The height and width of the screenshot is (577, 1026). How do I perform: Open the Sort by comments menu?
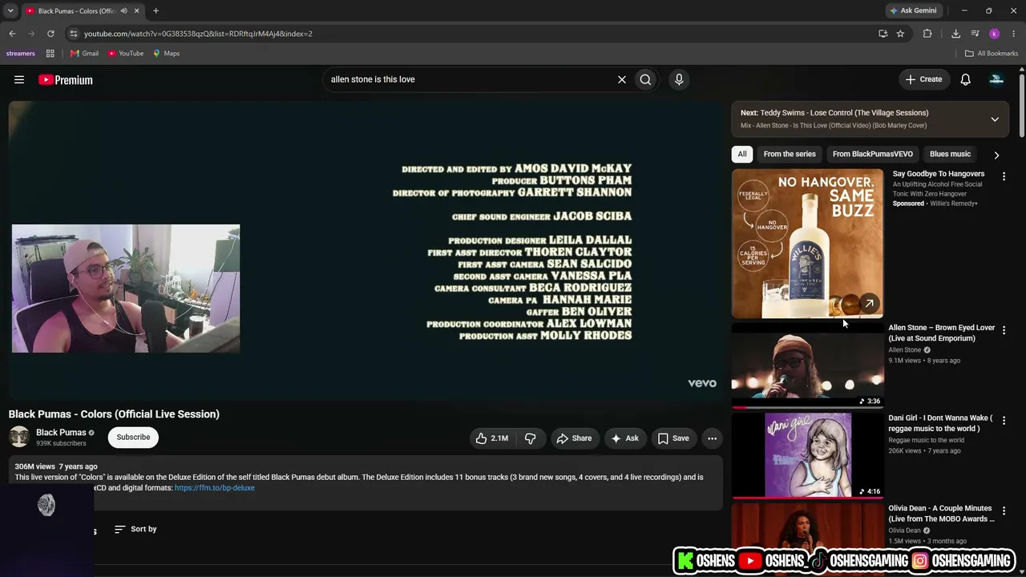point(135,529)
